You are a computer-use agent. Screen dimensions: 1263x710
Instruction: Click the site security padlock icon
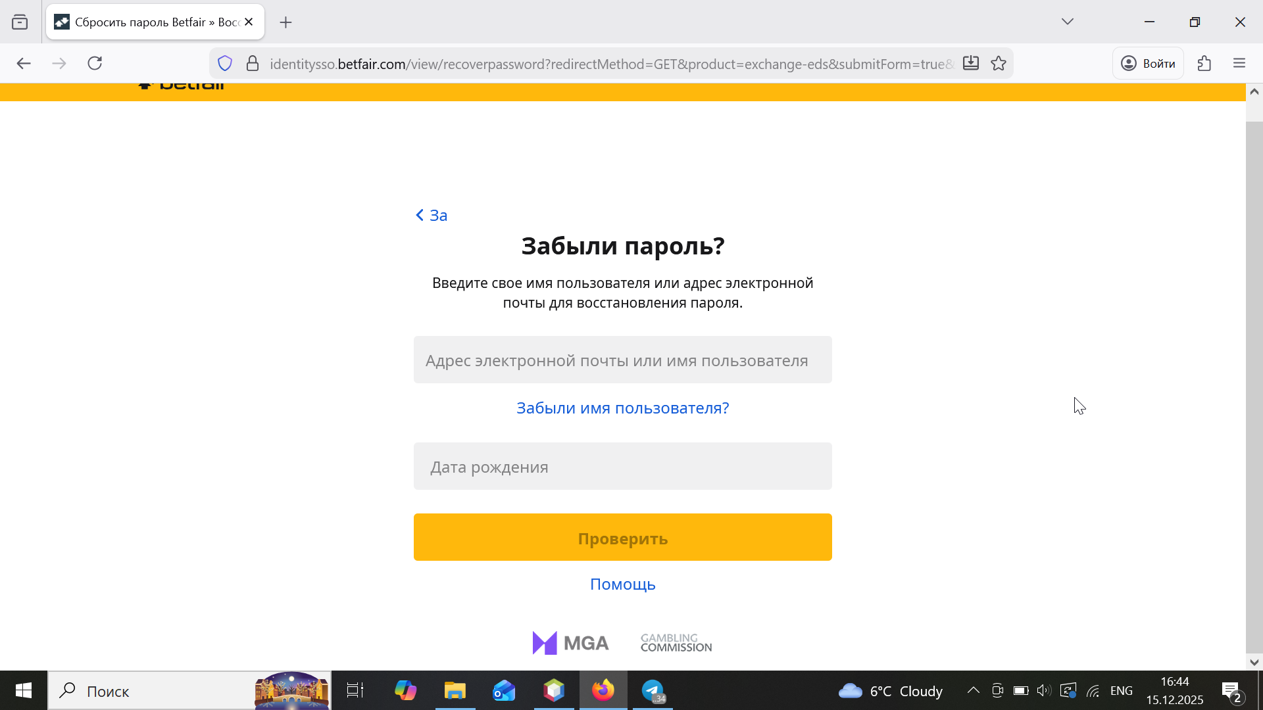(x=253, y=64)
